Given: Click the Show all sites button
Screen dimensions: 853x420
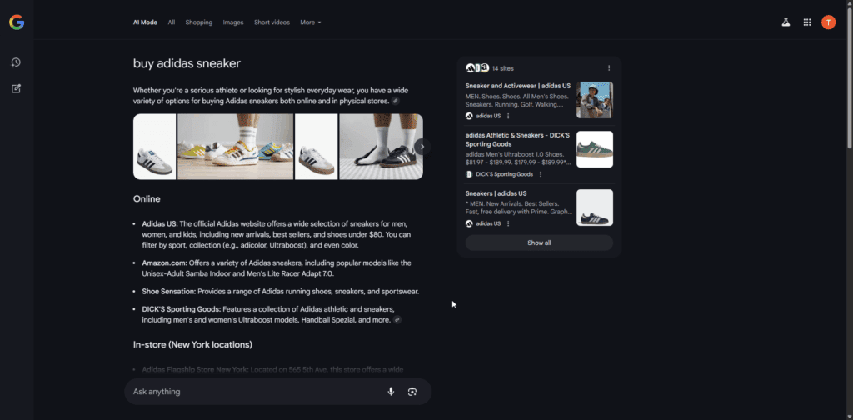Looking at the screenshot, I should coord(539,242).
